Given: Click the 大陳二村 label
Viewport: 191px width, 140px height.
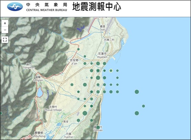Looking at the screenshot, I should (109, 40).
